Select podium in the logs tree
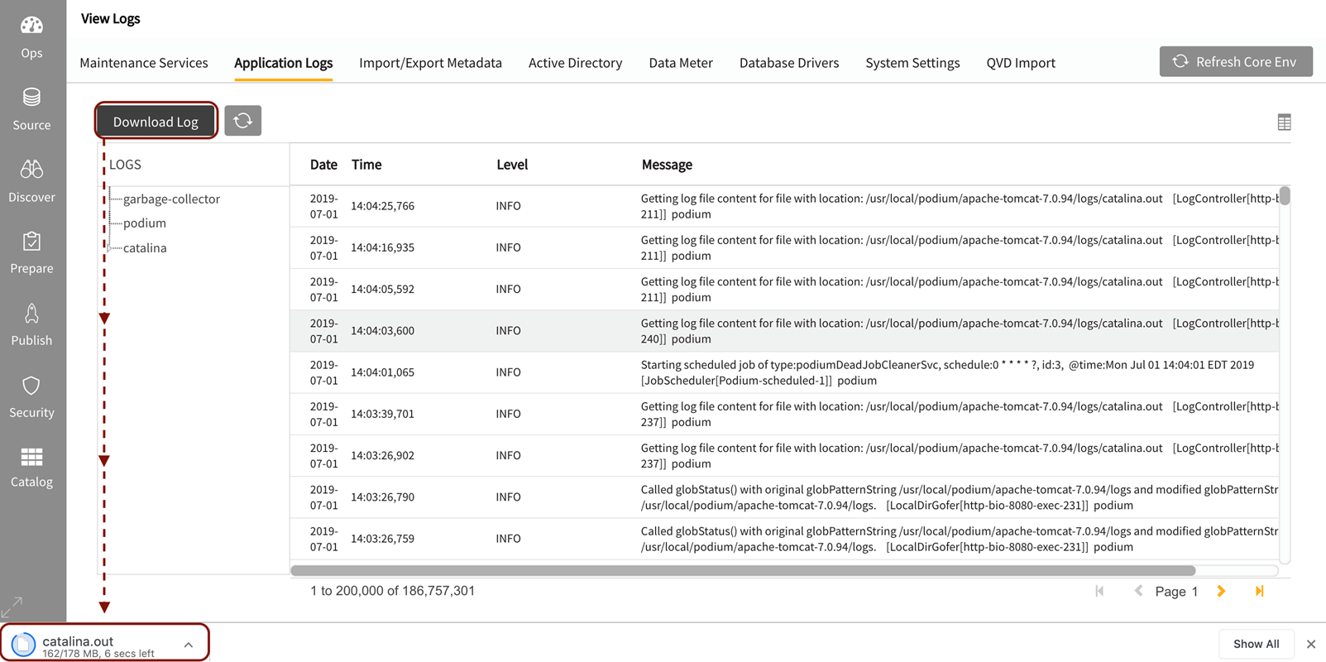This screenshot has height=662, width=1326. (144, 223)
